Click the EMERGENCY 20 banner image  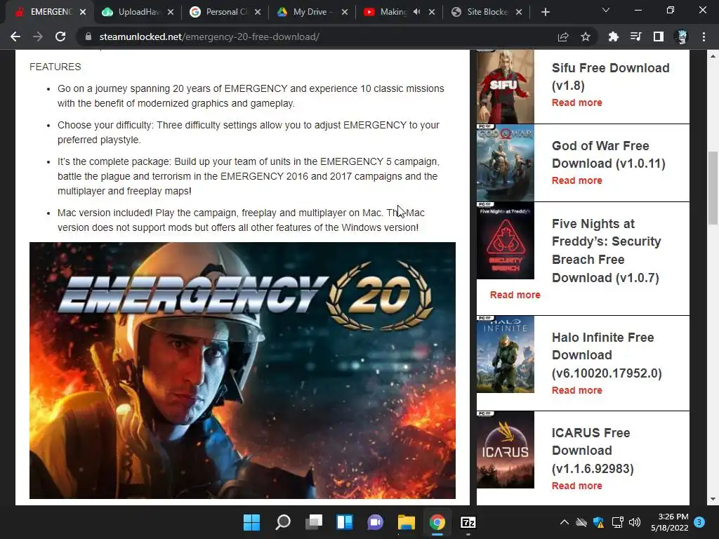click(242, 371)
